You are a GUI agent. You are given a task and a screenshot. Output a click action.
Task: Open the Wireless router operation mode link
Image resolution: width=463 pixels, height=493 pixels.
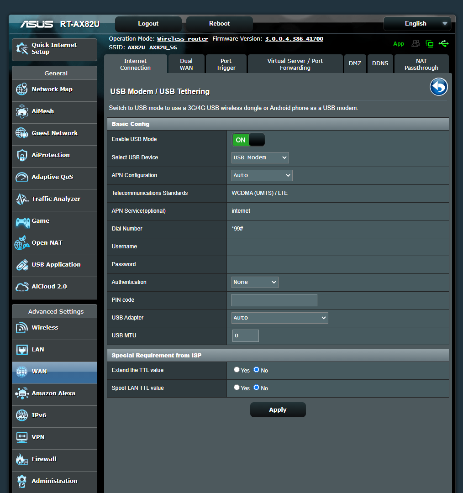[183, 39]
